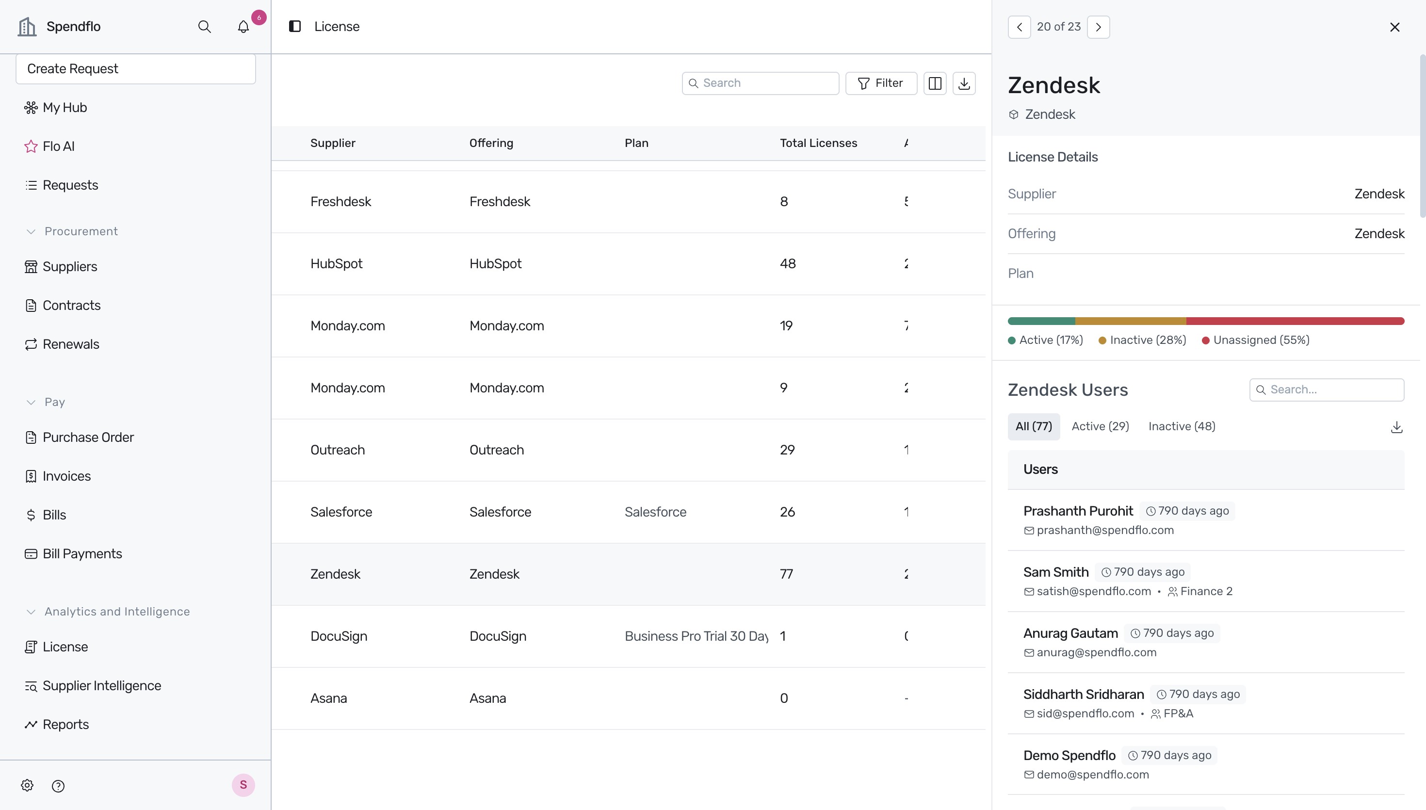Click the right panel vertical scrollbar
1426x810 pixels.
[x=1423, y=136]
